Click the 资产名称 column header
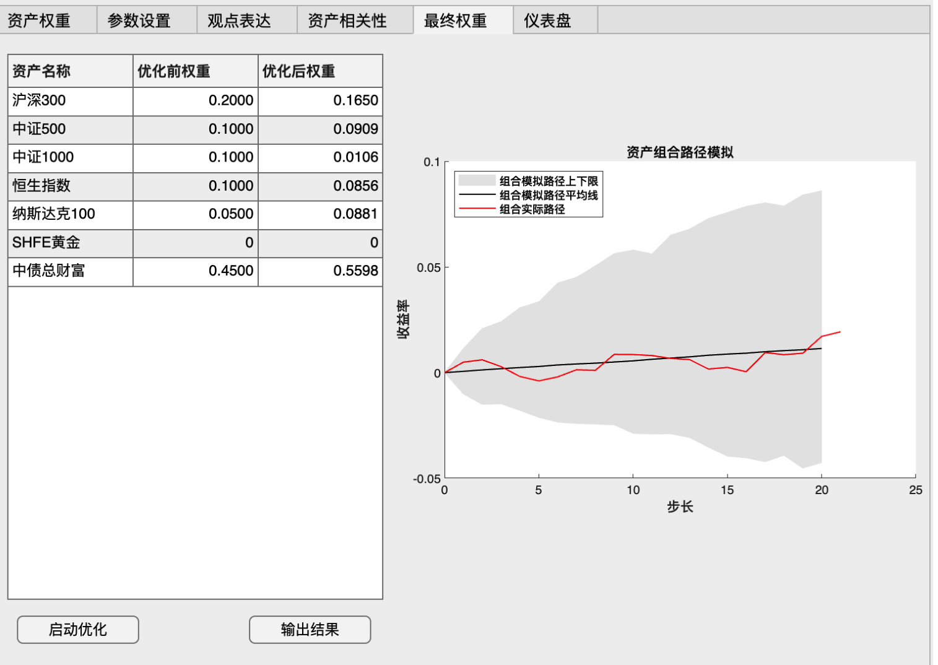 (x=70, y=71)
